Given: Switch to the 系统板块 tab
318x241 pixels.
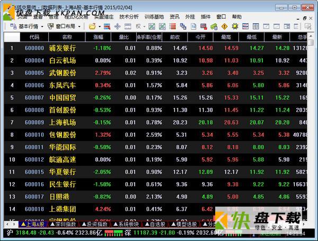Looking at the screenshot, I should coord(126,224).
